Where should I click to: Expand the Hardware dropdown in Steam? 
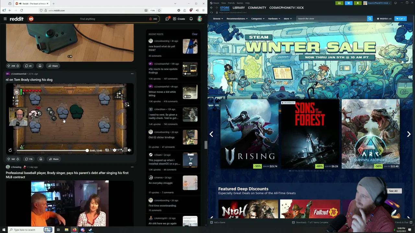tap(274, 18)
